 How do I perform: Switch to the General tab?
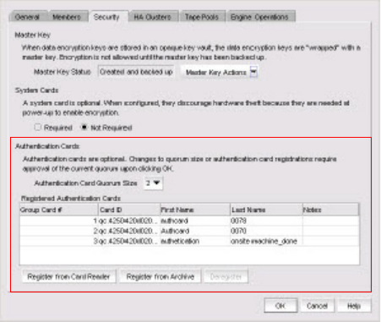click(27, 17)
